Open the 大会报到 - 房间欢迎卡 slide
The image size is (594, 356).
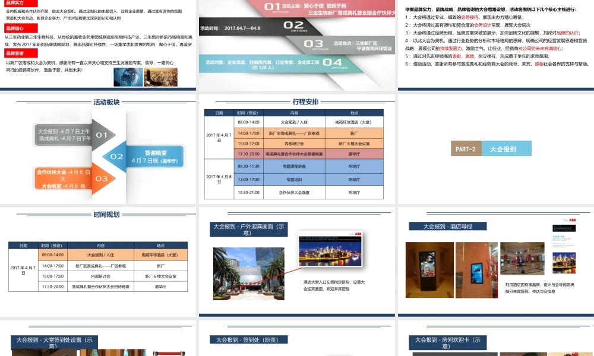[x=447, y=342]
